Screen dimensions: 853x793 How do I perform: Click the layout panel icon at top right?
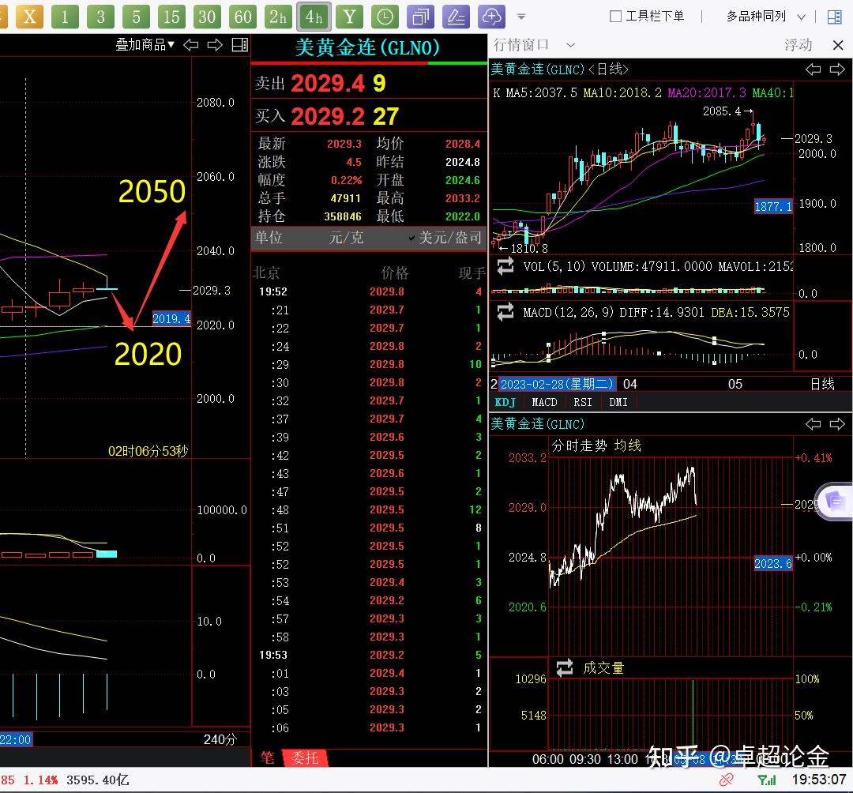click(x=834, y=17)
